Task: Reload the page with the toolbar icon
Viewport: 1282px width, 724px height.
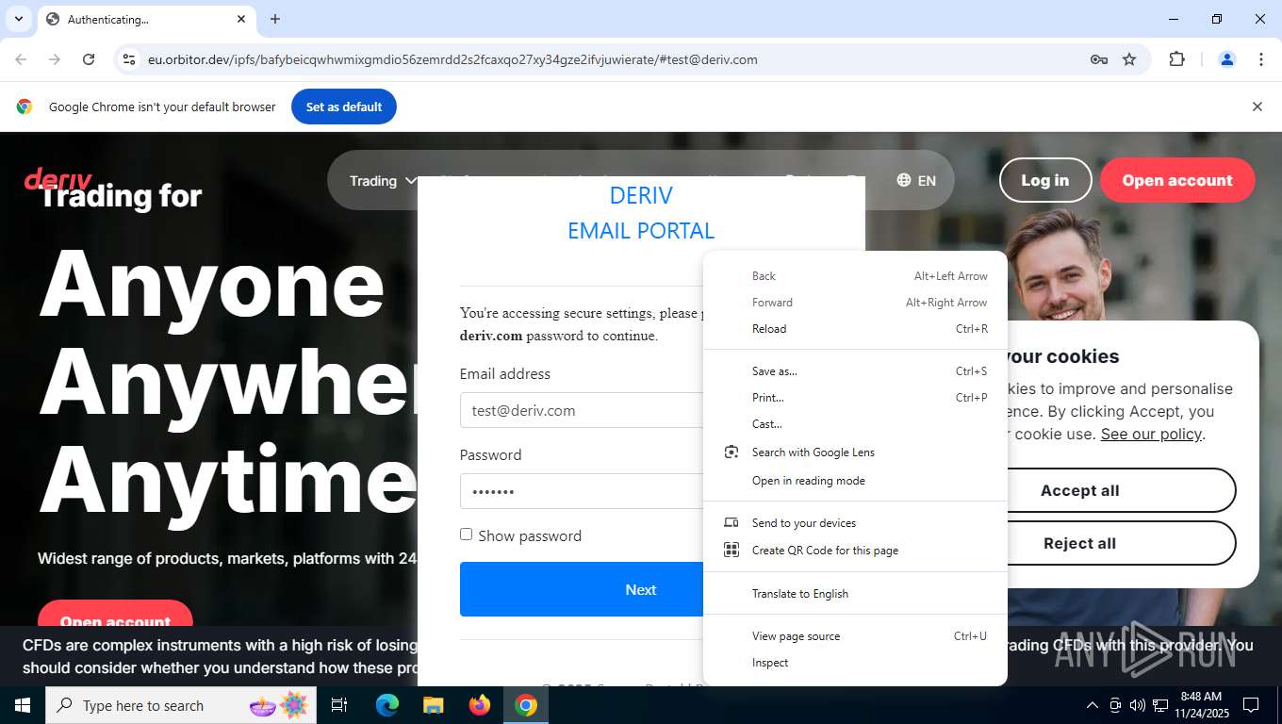Action: pyautogui.click(x=89, y=59)
